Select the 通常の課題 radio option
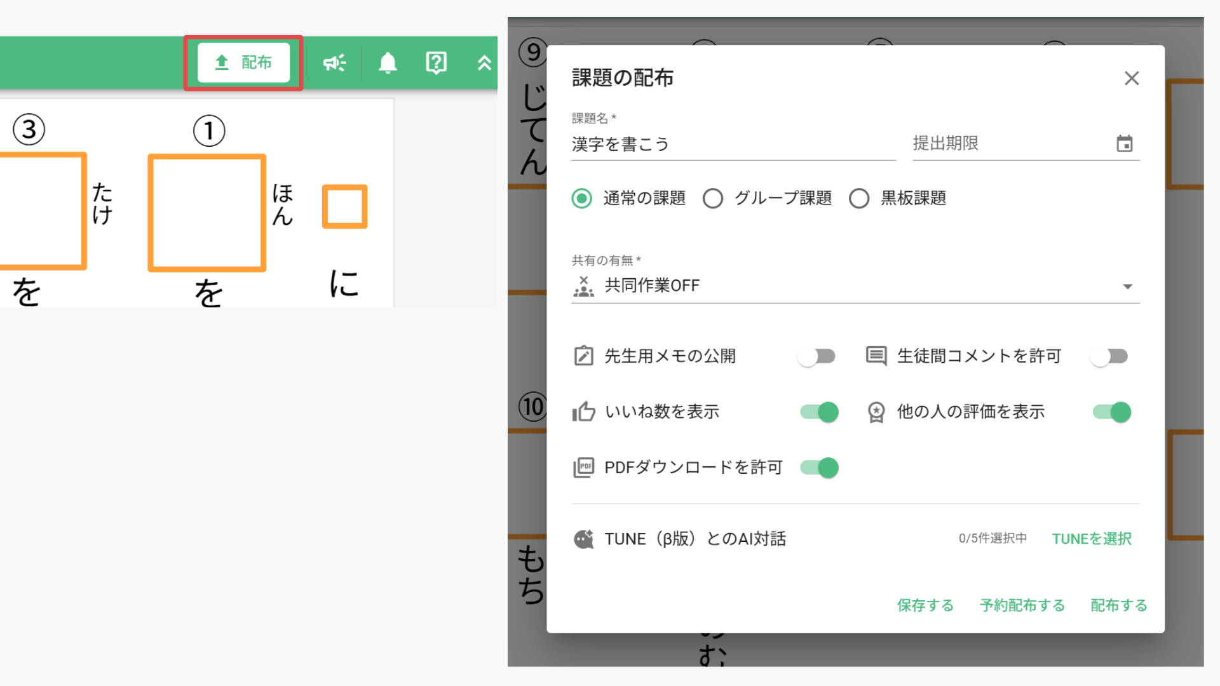Screen dimensions: 1220x686 pyautogui.click(x=581, y=198)
